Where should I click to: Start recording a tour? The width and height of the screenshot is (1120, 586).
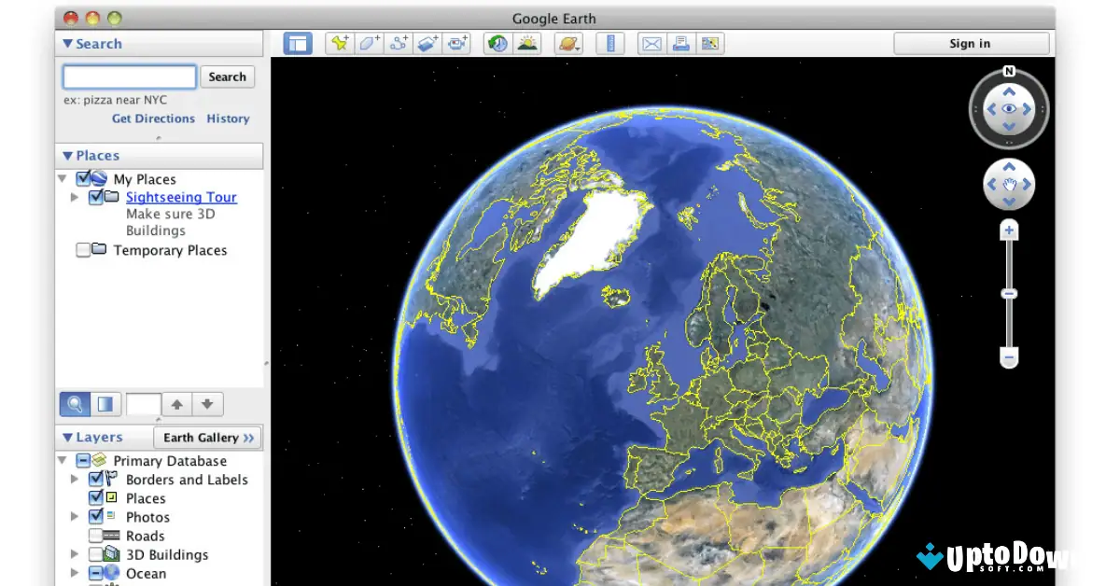click(457, 43)
